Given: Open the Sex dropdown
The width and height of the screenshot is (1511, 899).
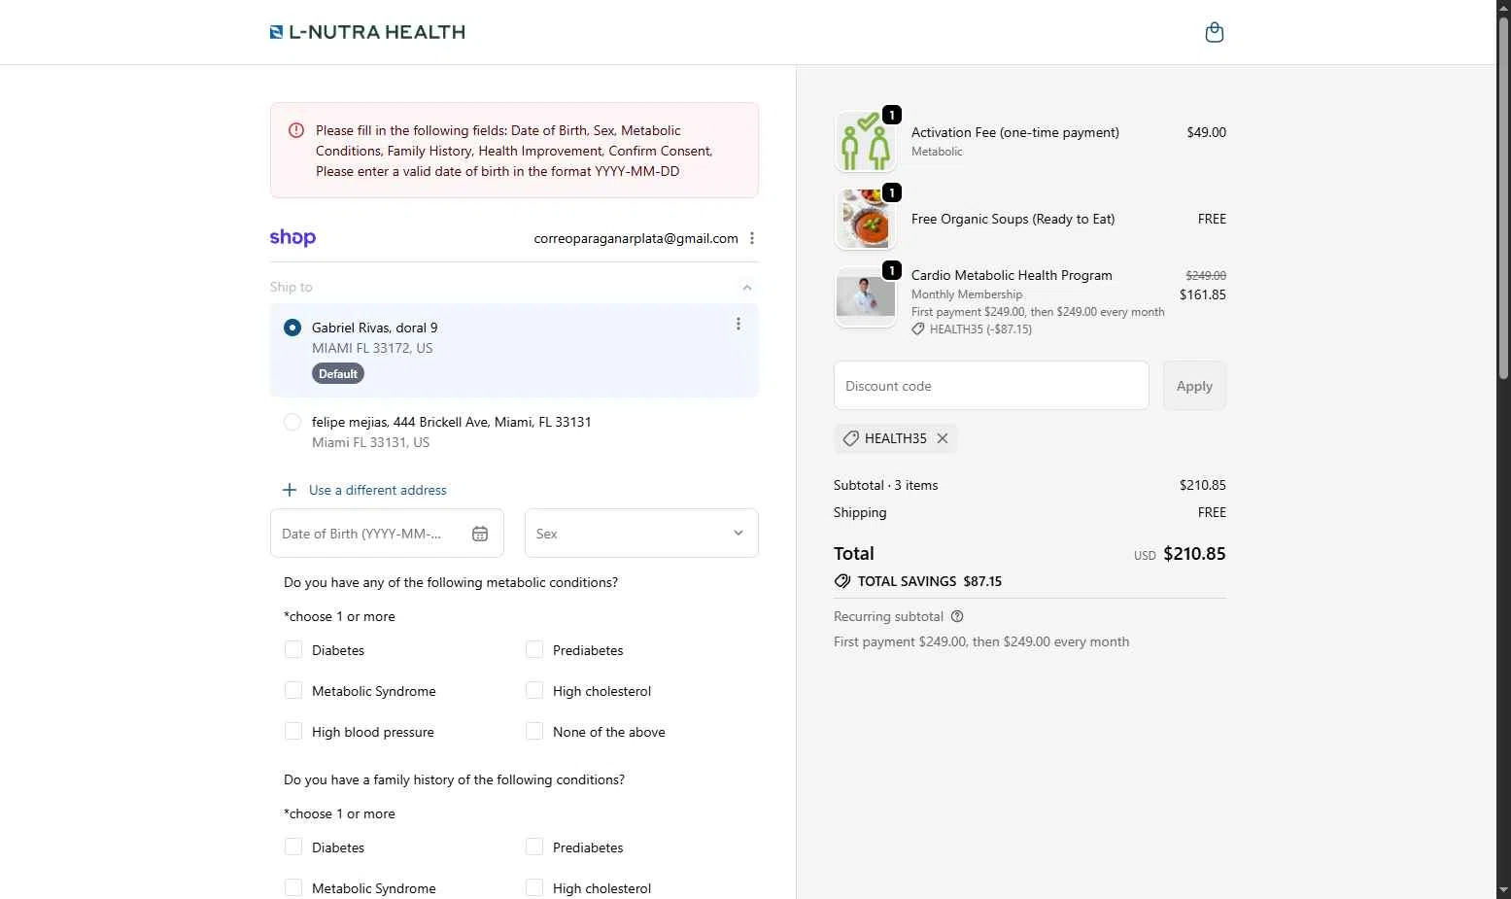Looking at the screenshot, I should click(641, 534).
